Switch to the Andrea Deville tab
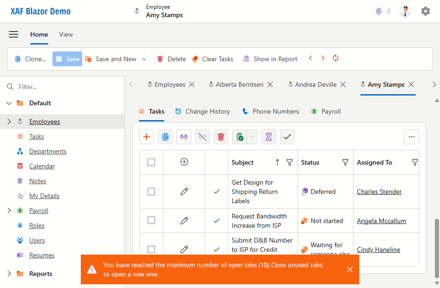Viewport: 440px width, 288px height. pyautogui.click(x=312, y=84)
